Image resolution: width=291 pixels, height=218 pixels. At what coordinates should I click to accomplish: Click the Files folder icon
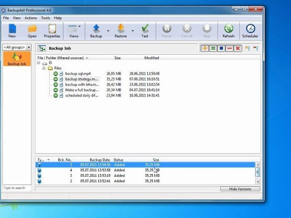(50, 68)
